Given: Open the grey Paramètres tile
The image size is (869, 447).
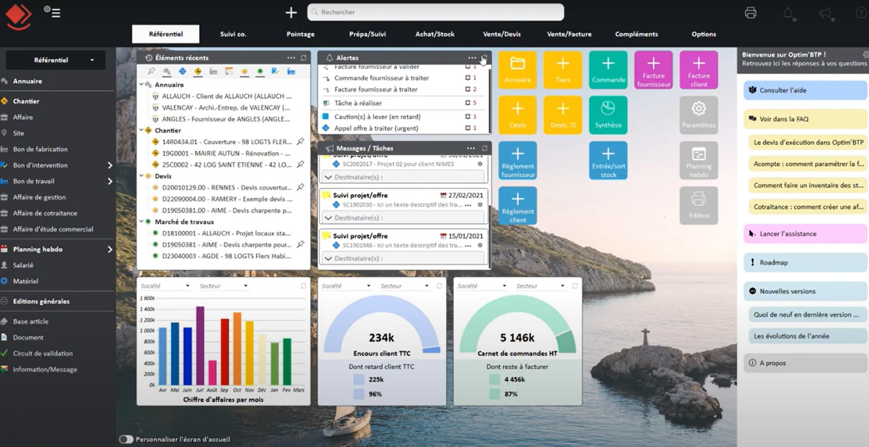Looking at the screenshot, I should (699, 115).
